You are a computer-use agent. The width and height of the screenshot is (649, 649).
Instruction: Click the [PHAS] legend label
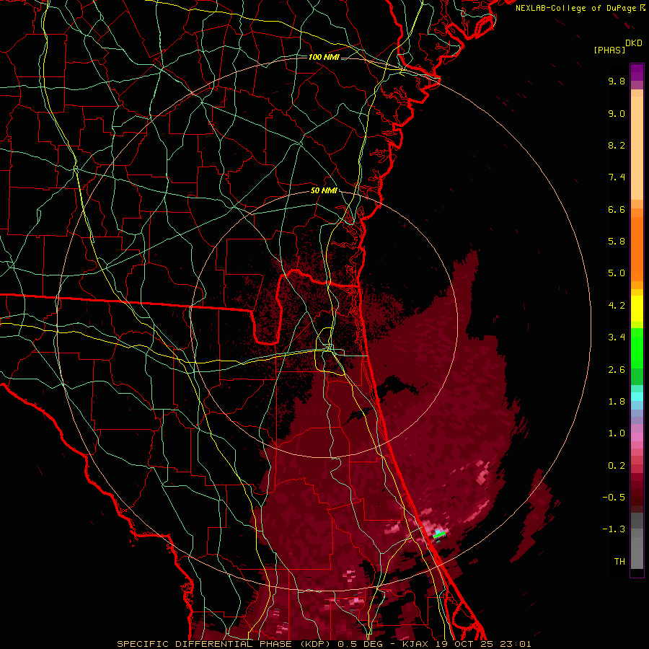click(609, 50)
